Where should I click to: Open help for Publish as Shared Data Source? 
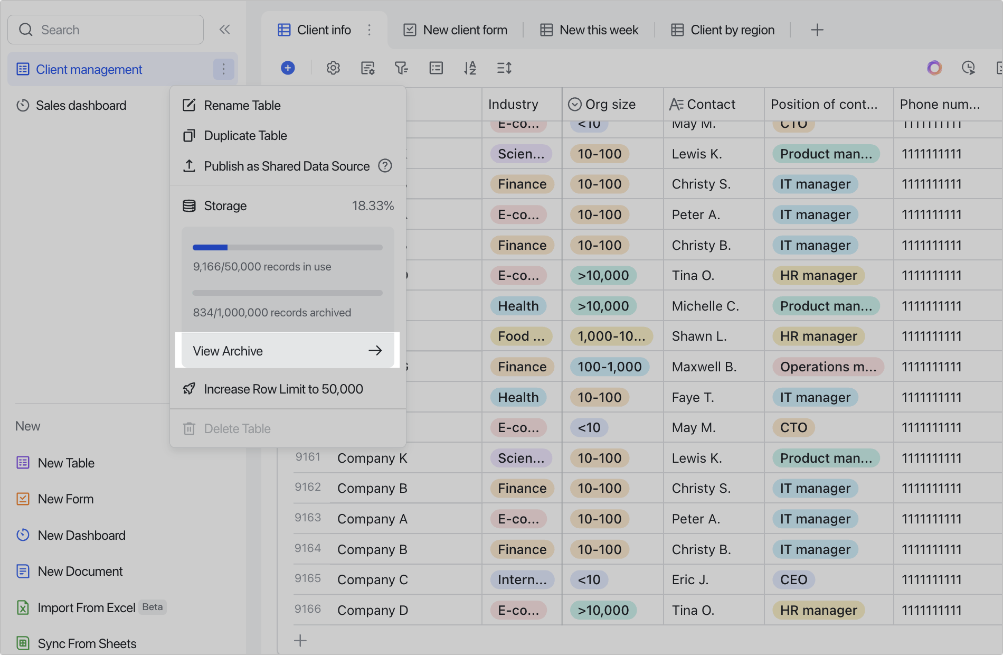click(x=385, y=166)
